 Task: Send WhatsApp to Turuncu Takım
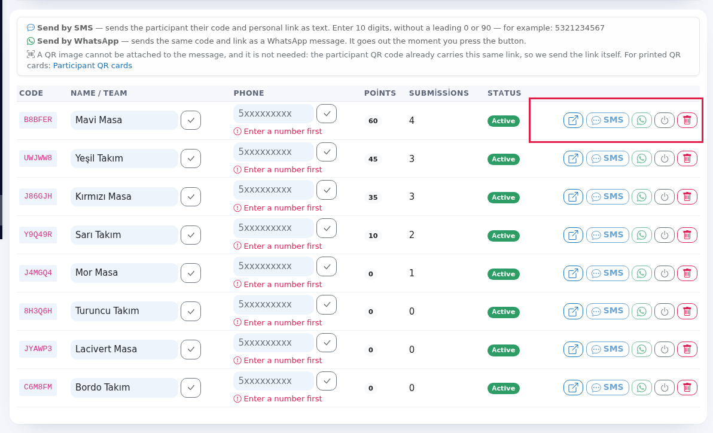point(642,311)
